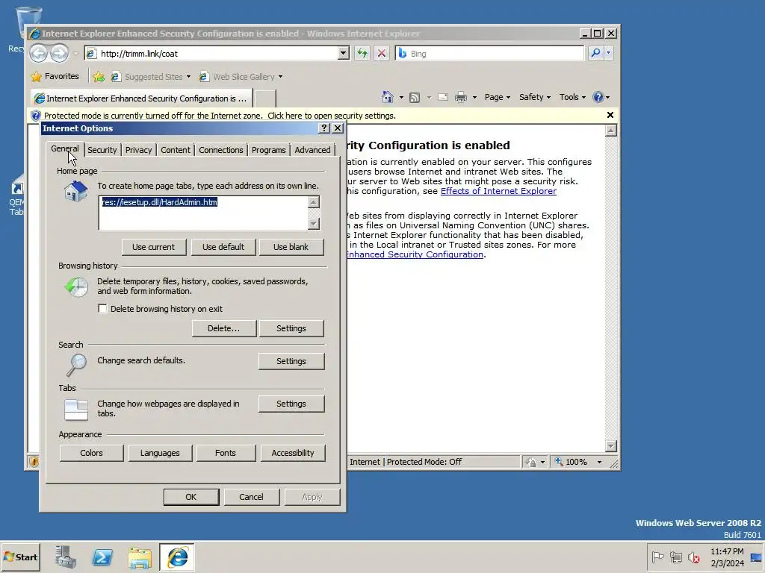765x573 pixels.
Task: Click the protected mode information bar shield icon
Action: point(36,116)
